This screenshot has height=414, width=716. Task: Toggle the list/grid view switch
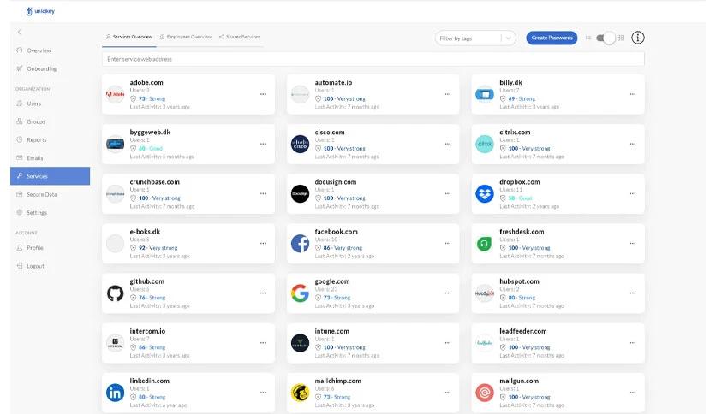(x=606, y=38)
